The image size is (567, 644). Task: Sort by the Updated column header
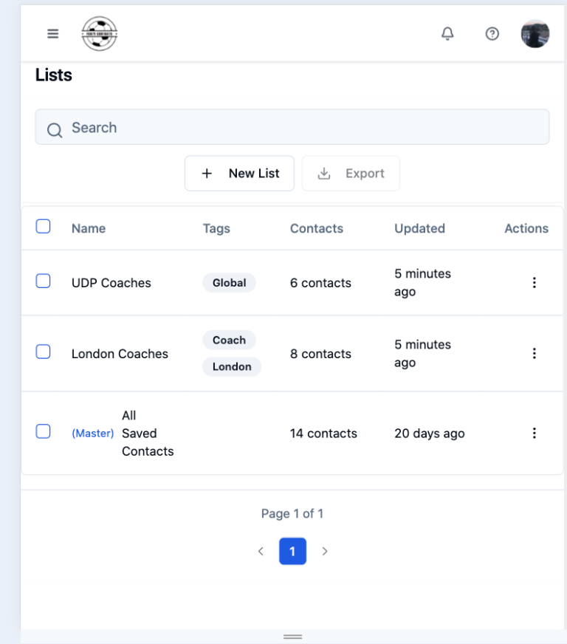(x=419, y=228)
